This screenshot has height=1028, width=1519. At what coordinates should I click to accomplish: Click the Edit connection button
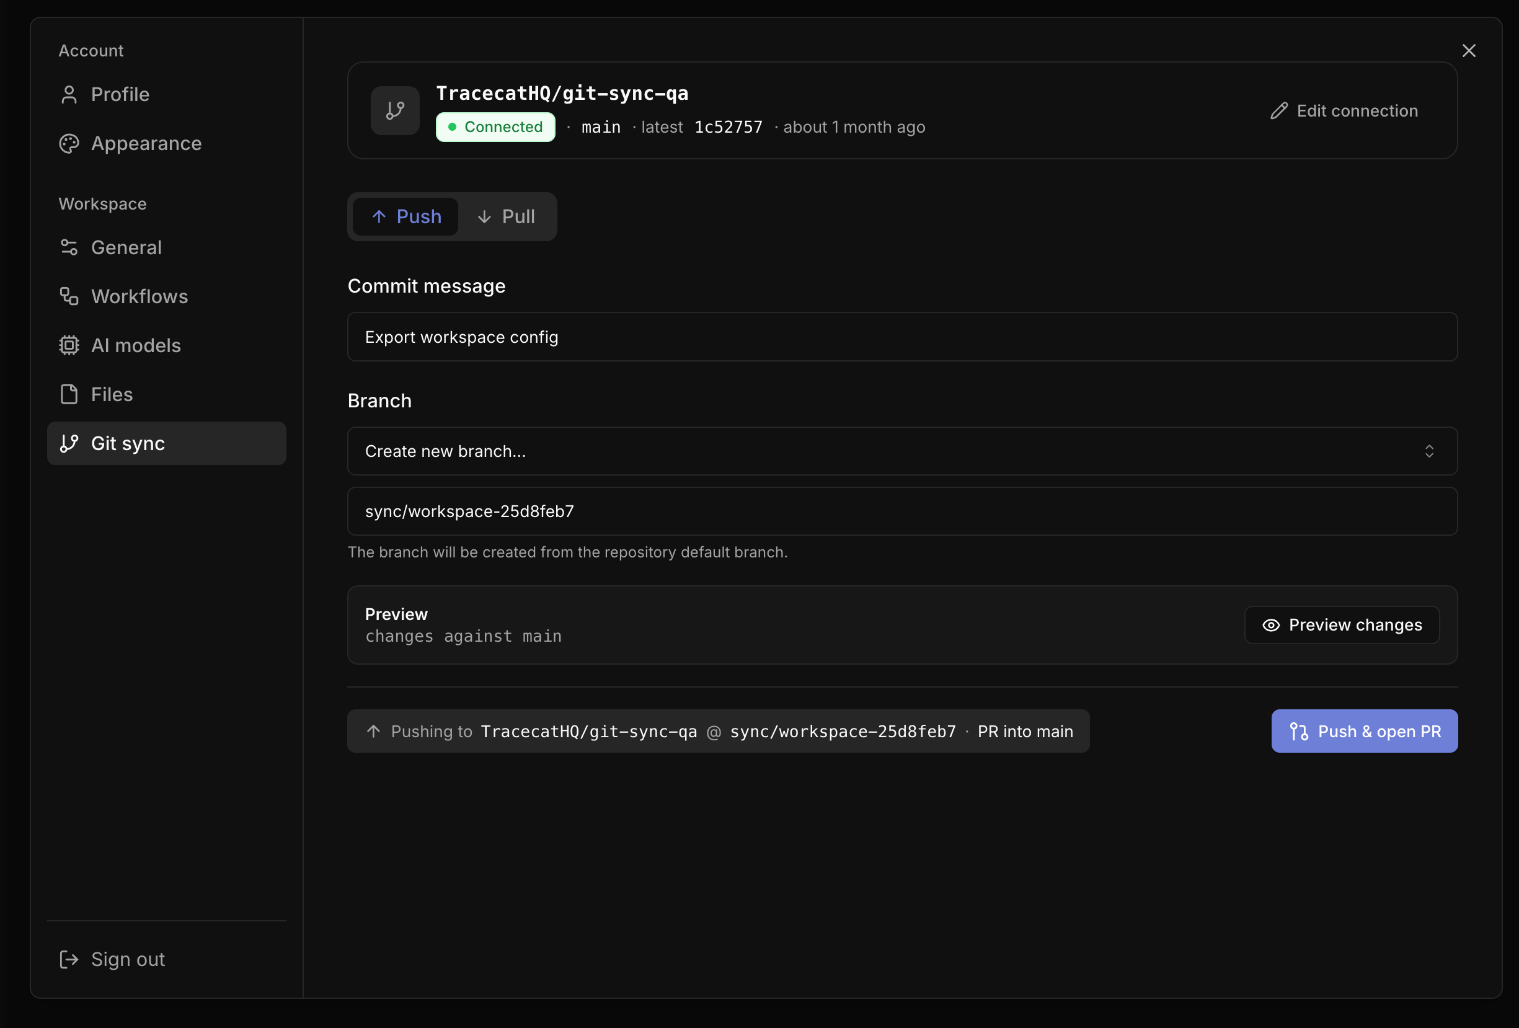[x=1344, y=111]
